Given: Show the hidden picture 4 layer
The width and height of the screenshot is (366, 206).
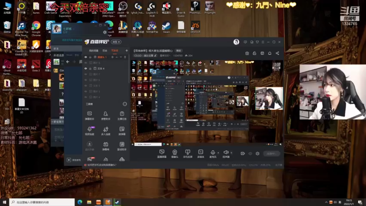Looking at the screenshot, I should point(86,97).
